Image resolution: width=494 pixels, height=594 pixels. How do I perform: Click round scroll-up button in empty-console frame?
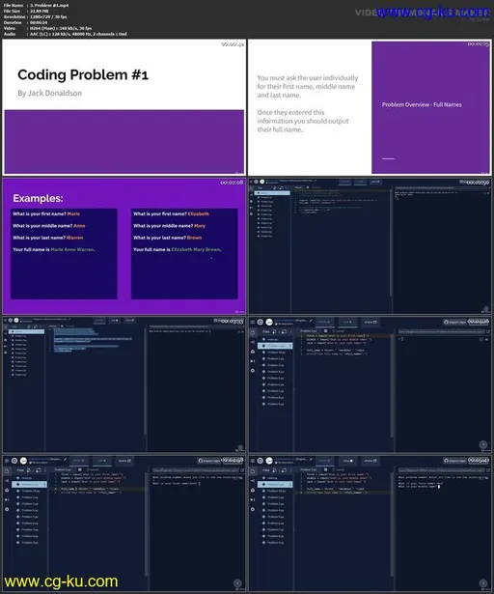[483, 444]
